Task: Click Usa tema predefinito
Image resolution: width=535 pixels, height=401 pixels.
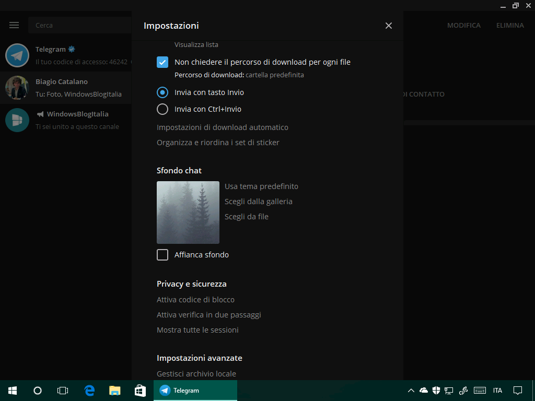Action: (261, 186)
